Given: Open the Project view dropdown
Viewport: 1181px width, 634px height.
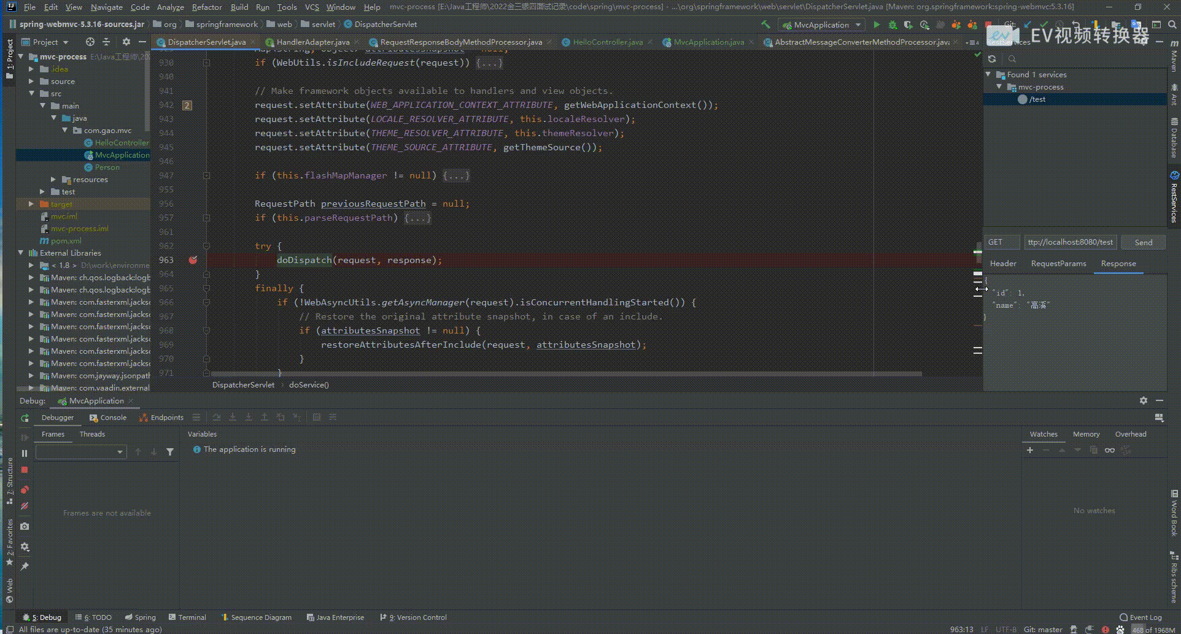Looking at the screenshot, I should click(x=45, y=42).
